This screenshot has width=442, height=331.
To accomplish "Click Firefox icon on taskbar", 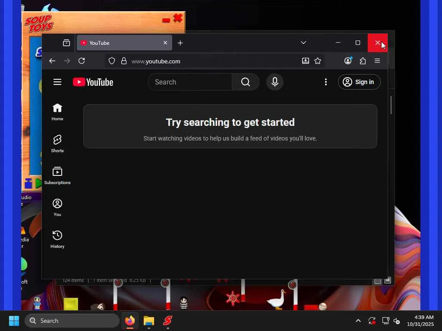I will click(130, 321).
